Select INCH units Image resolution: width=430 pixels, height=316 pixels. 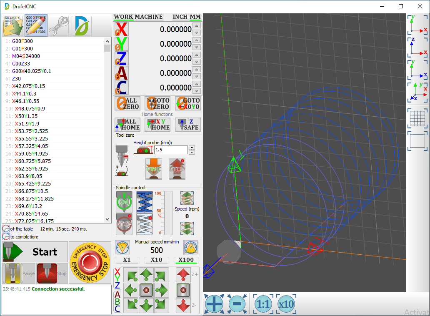180,17
